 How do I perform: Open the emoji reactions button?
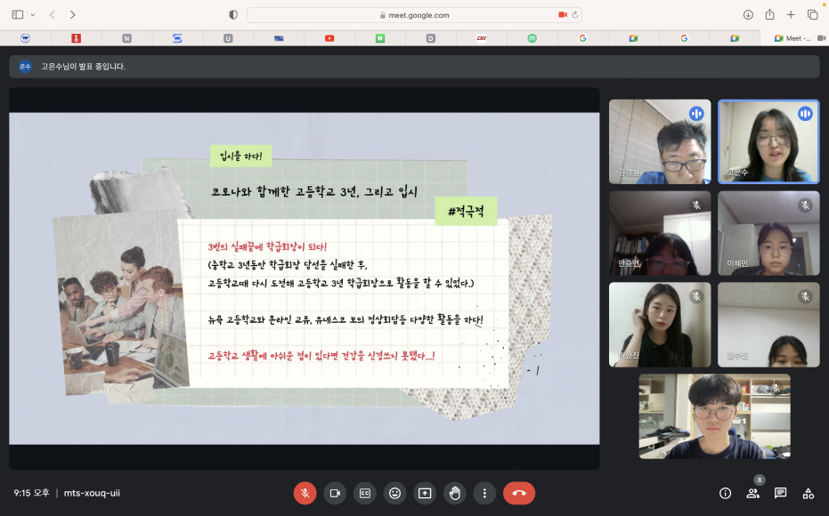coord(394,493)
